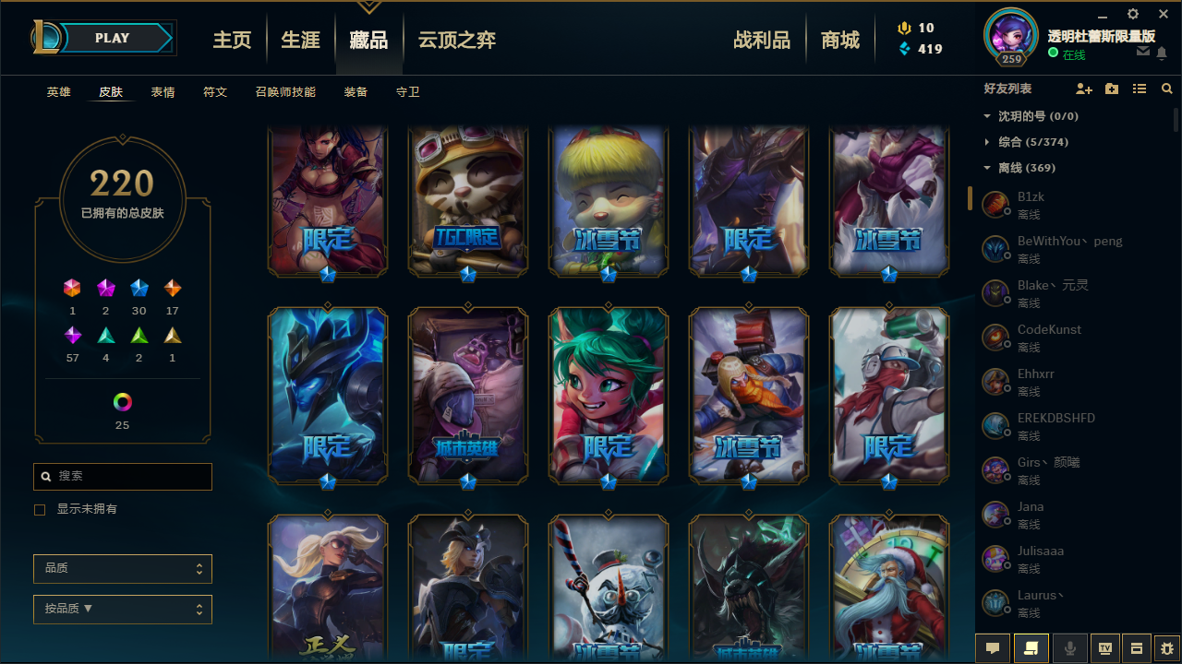Open the add friend icon
1182x664 pixels.
click(1084, 89)
